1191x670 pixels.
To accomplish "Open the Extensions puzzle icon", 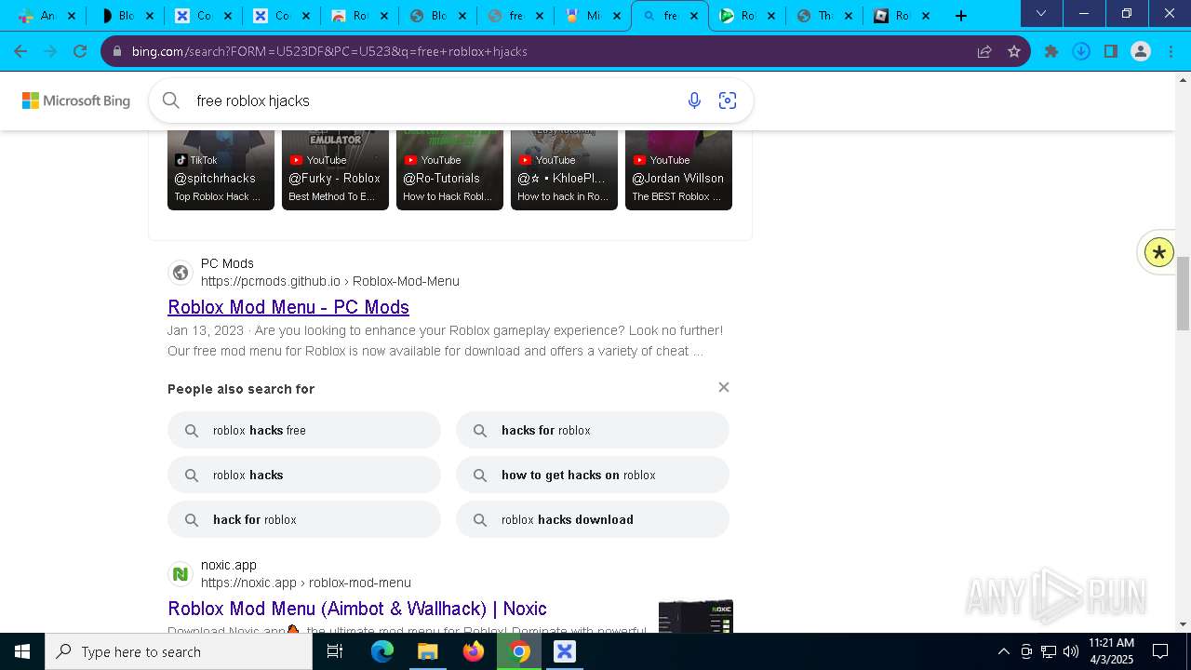I will (1051, 52).
